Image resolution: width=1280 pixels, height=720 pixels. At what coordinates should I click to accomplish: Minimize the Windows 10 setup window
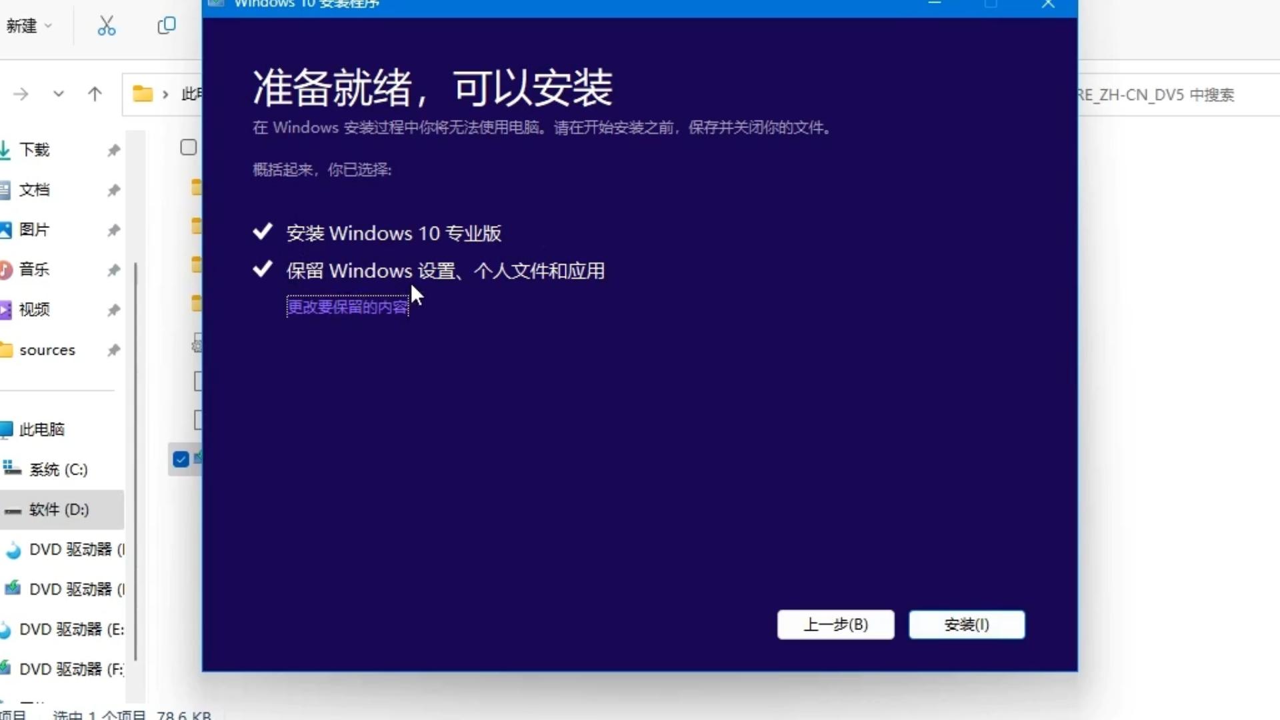935,4
